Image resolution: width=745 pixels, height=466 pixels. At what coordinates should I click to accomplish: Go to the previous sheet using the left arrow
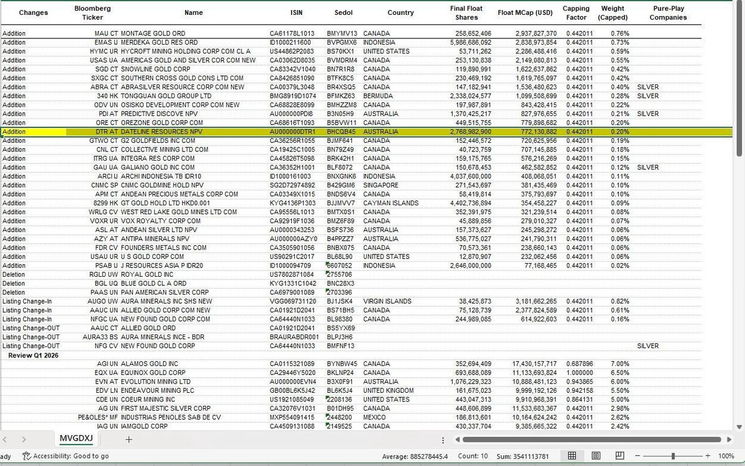pos(6,439)
